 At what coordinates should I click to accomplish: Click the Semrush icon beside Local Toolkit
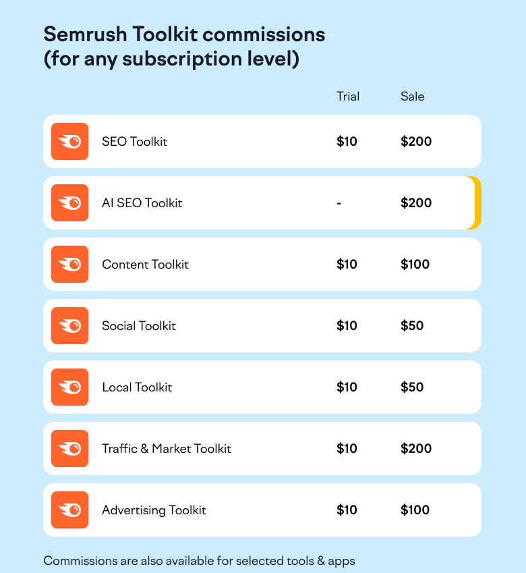click(x=69, y=387)
